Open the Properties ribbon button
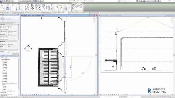The height and width of the screenshot is (98, 175). (7, 8)
